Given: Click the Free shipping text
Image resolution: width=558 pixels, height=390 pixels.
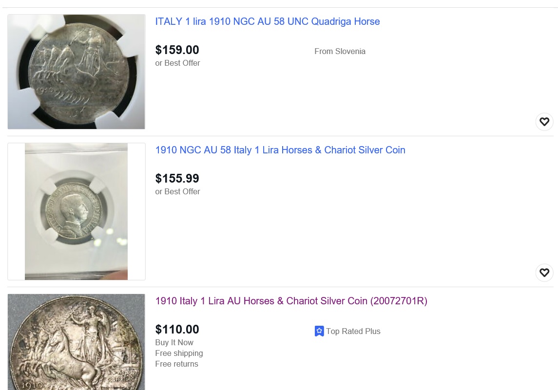Looking at the screenshot, I should (x=179, y=353).
